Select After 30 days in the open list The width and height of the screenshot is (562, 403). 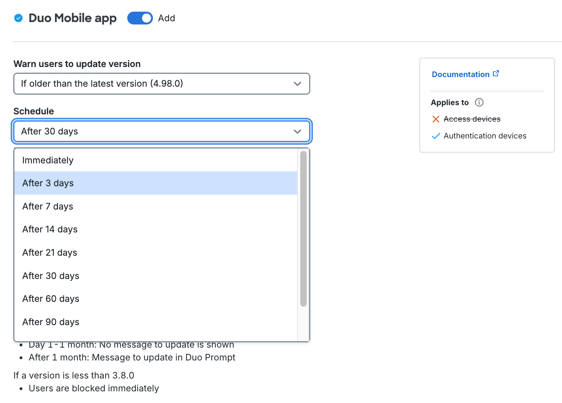(51, 276)
